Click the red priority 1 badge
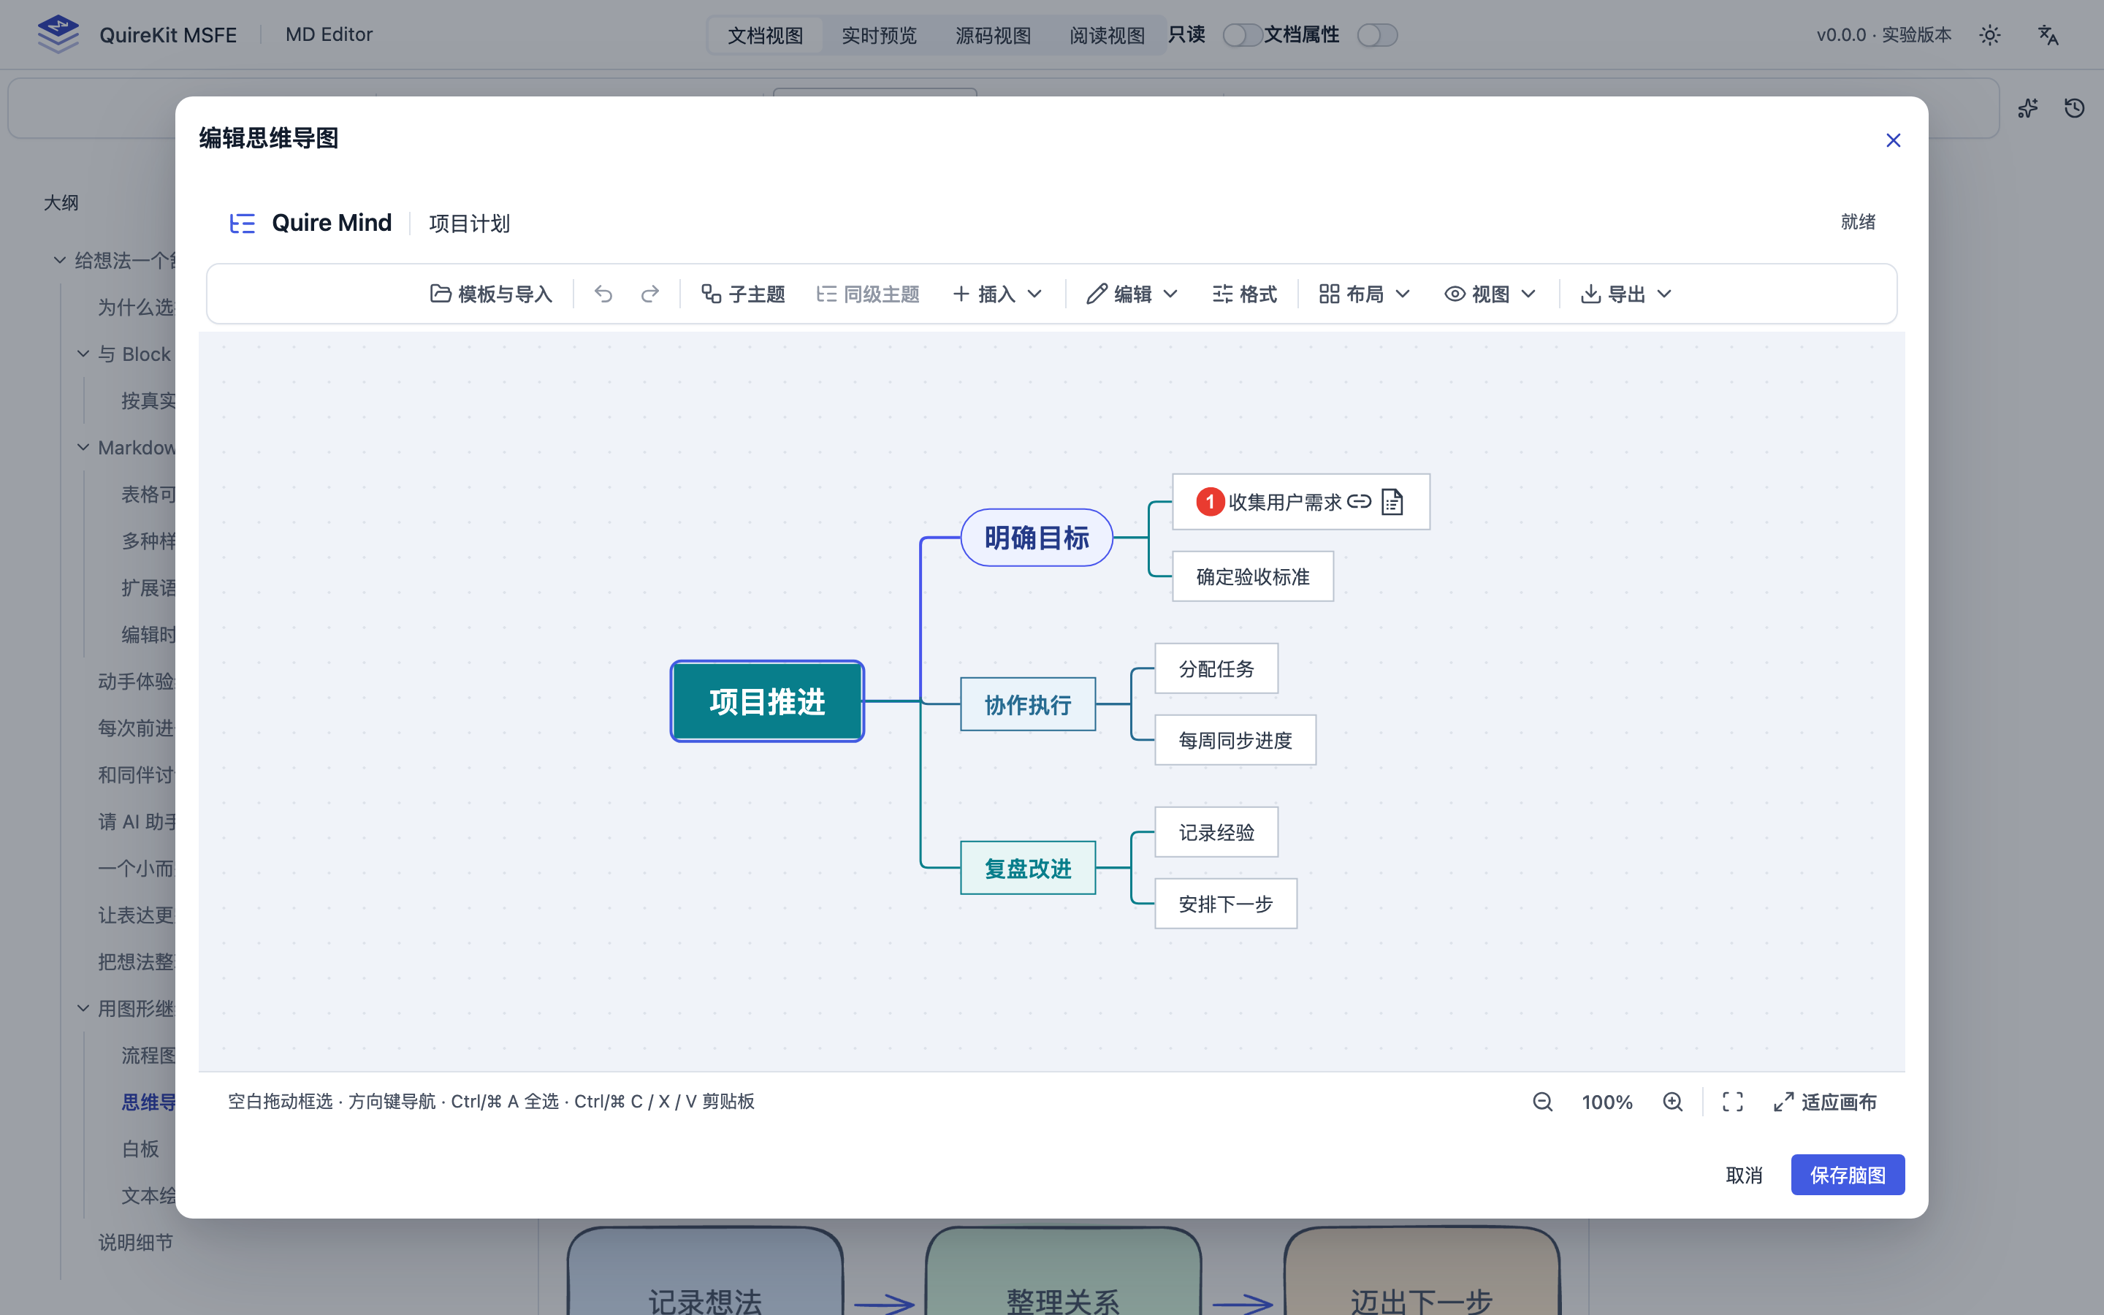Screen dimensions: 2104x1315 1209,502
